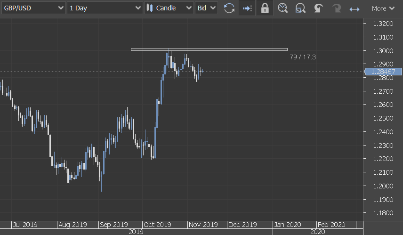Click the refresh chart icon
The width and height of the screenshot is (403, 235).
229,8
